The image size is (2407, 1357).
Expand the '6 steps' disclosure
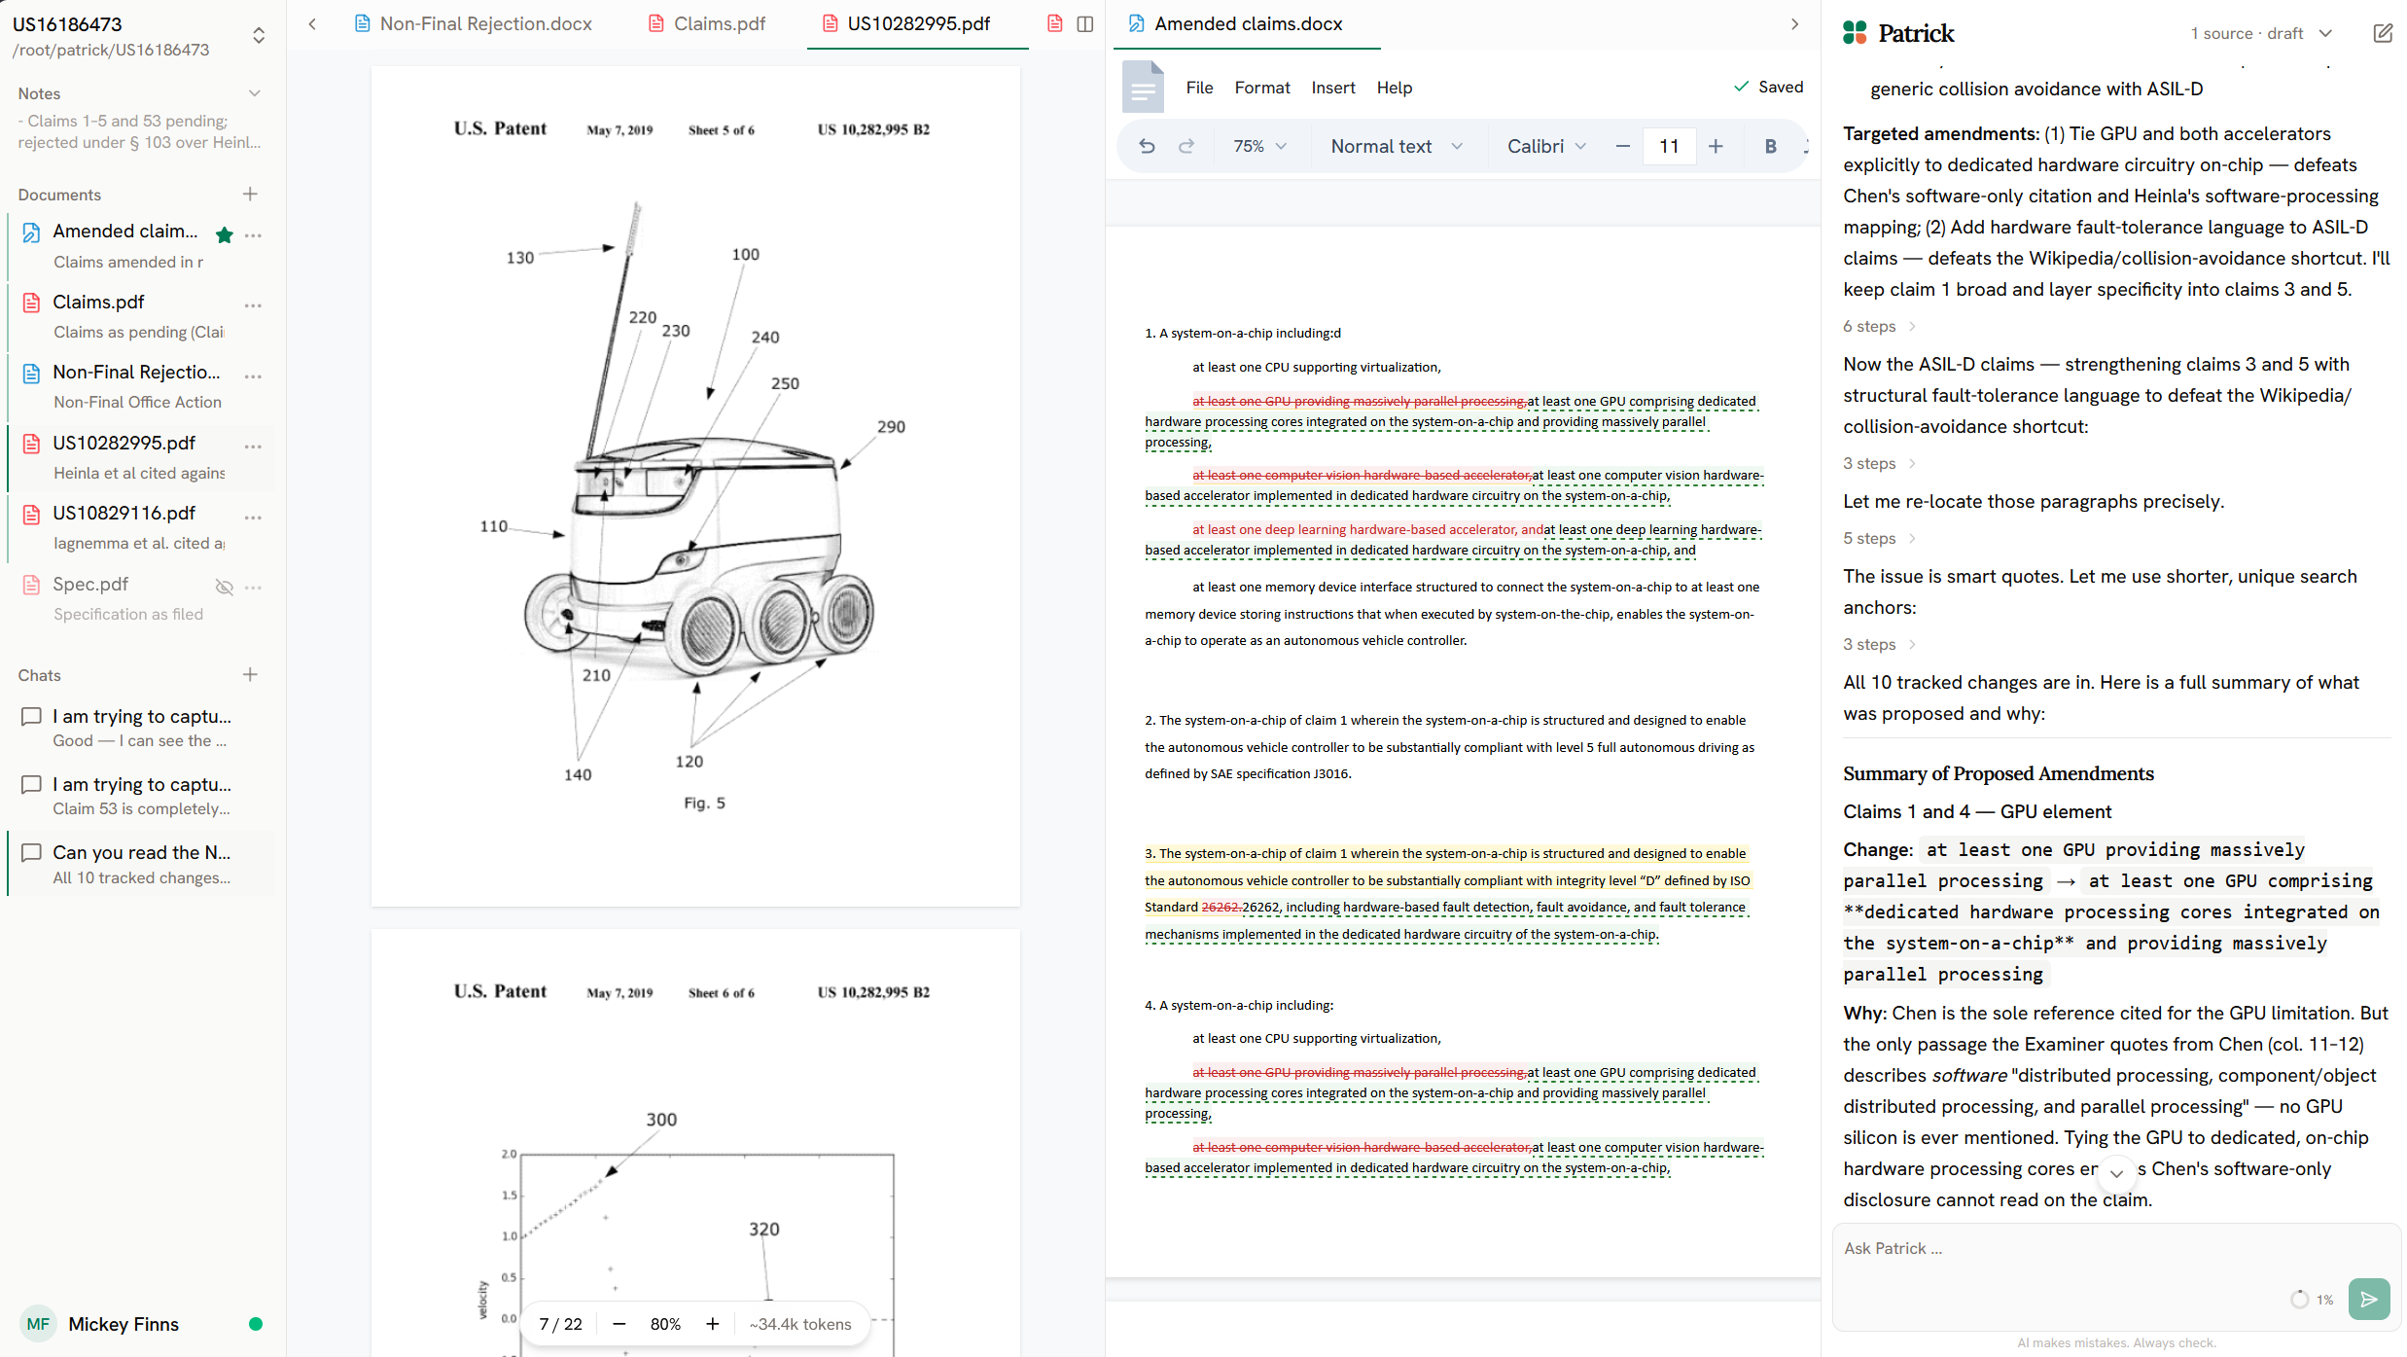point(1879,326)
